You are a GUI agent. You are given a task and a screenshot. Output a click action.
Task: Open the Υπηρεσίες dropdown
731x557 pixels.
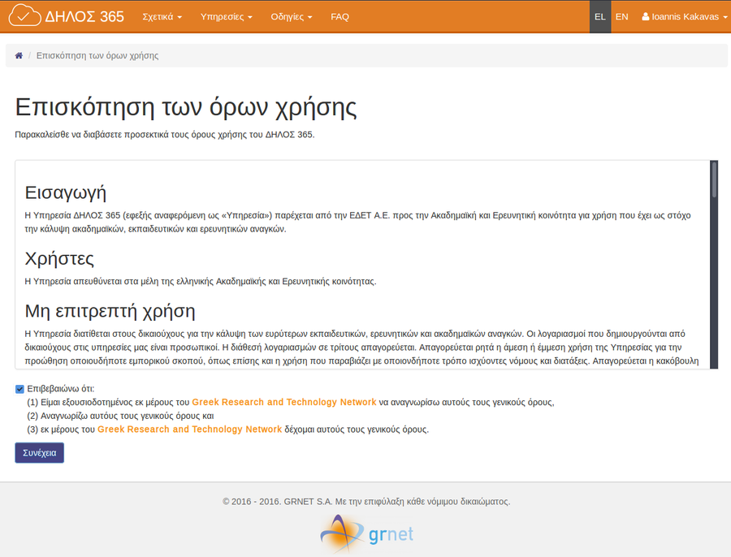click(227, 16)
